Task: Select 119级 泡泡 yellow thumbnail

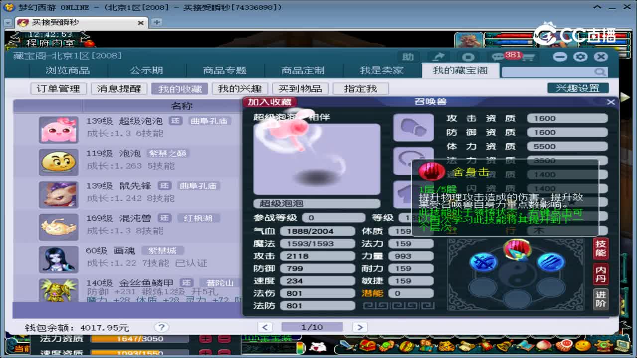Action: (x=59, y=162)
